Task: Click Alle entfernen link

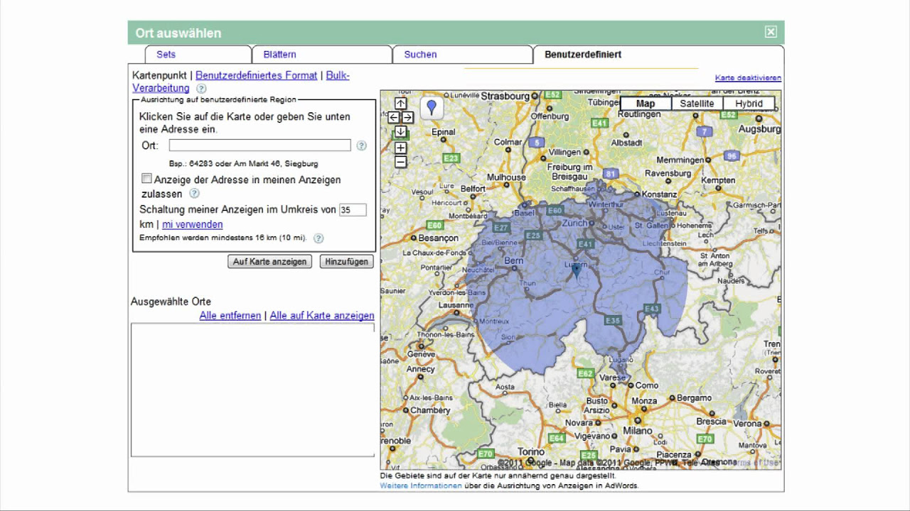Action: click(230, 315)
